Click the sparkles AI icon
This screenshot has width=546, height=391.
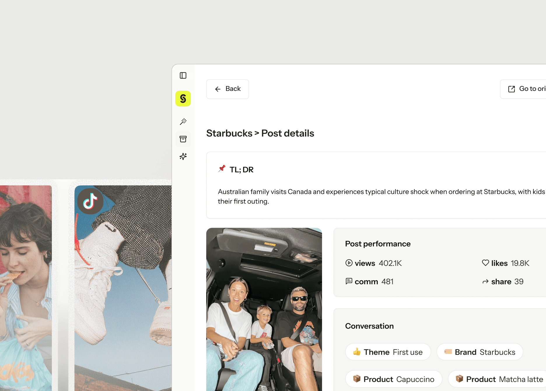click(x=183, y=157)
